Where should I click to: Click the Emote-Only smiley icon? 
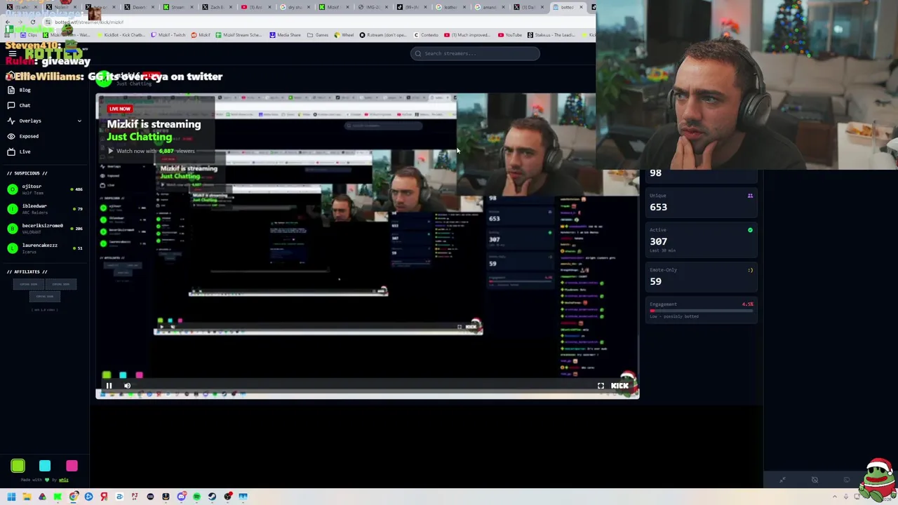tap(750, 270)
